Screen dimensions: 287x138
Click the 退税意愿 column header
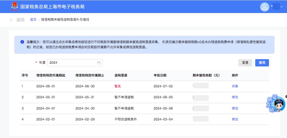pos(121,75)
